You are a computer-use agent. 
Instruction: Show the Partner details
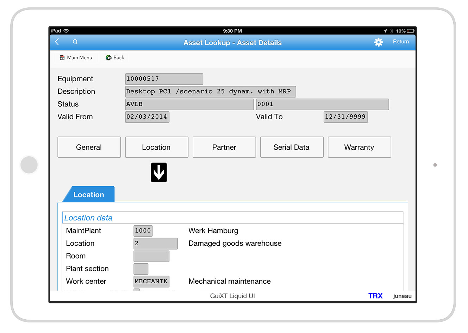[x=224, y=147]
